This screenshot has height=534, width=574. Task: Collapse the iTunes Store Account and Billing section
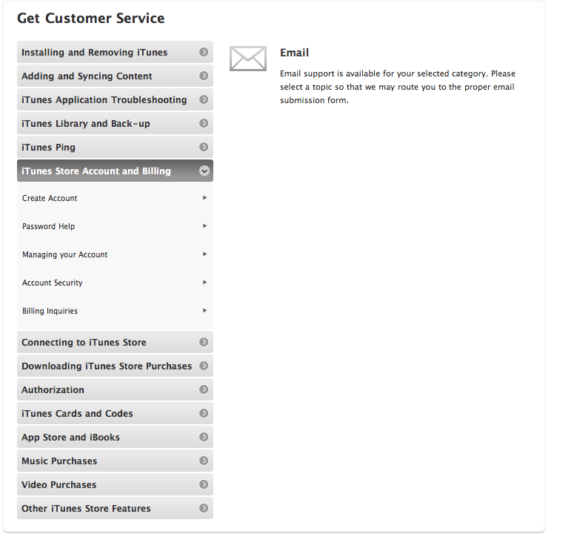coord(204,171)
